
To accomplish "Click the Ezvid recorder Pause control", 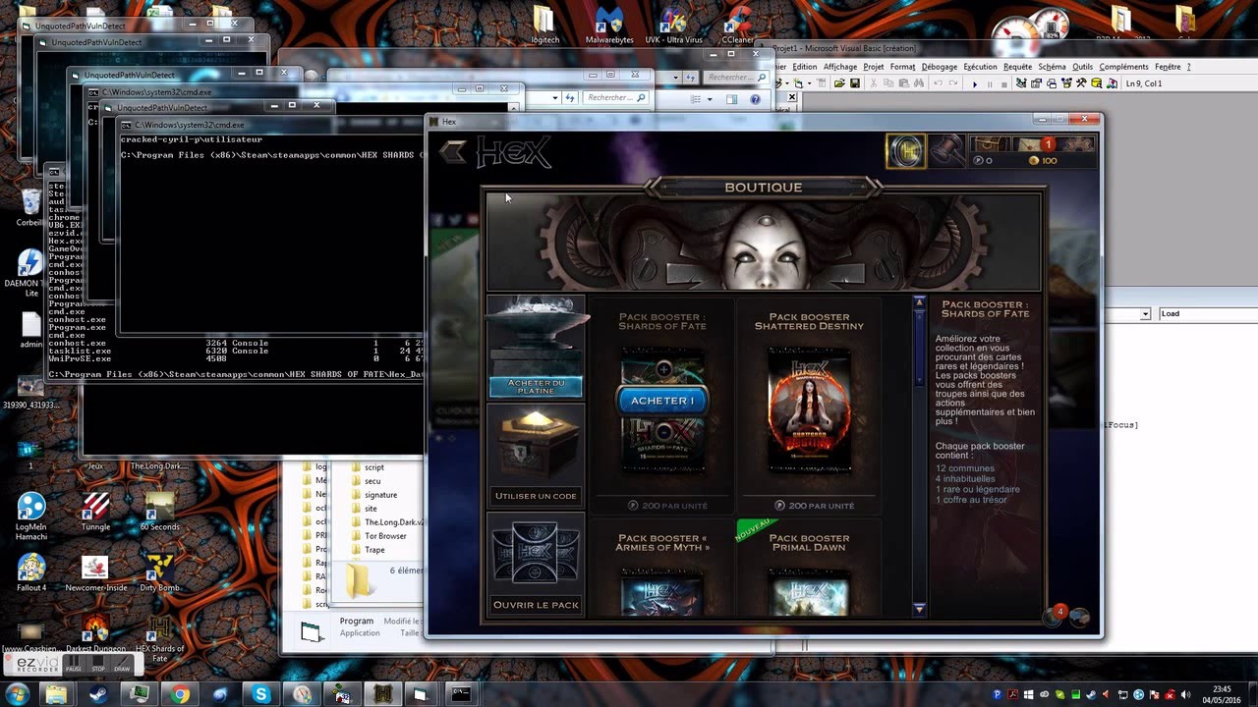I will (x=74, y=666).
